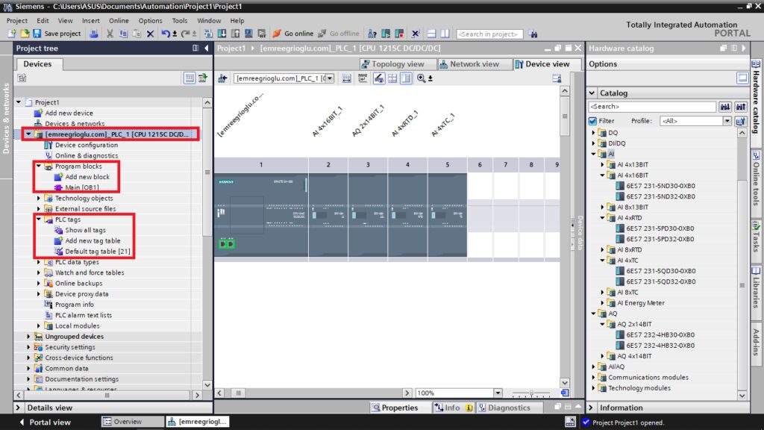Toggle the Show address labels icon
The height and width of the screenshot is (430, 764).
pyautogui.click(x=378, y=78)
